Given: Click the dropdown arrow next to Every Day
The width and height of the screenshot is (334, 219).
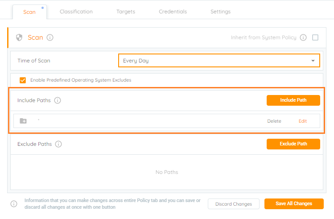Looking at the screenshot, I should click(x=313, y=61).
